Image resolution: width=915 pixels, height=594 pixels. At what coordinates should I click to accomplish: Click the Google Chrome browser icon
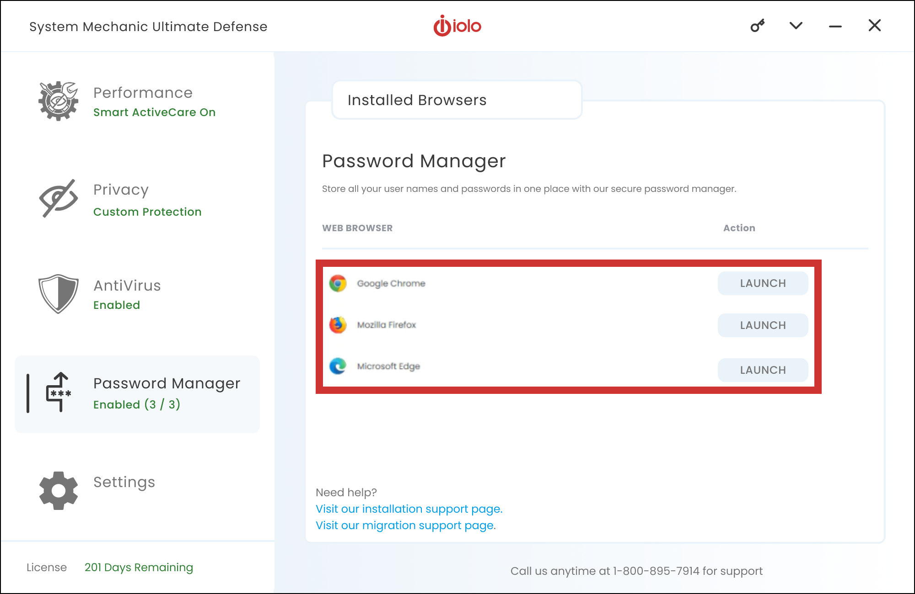click(x=338, y=283)
